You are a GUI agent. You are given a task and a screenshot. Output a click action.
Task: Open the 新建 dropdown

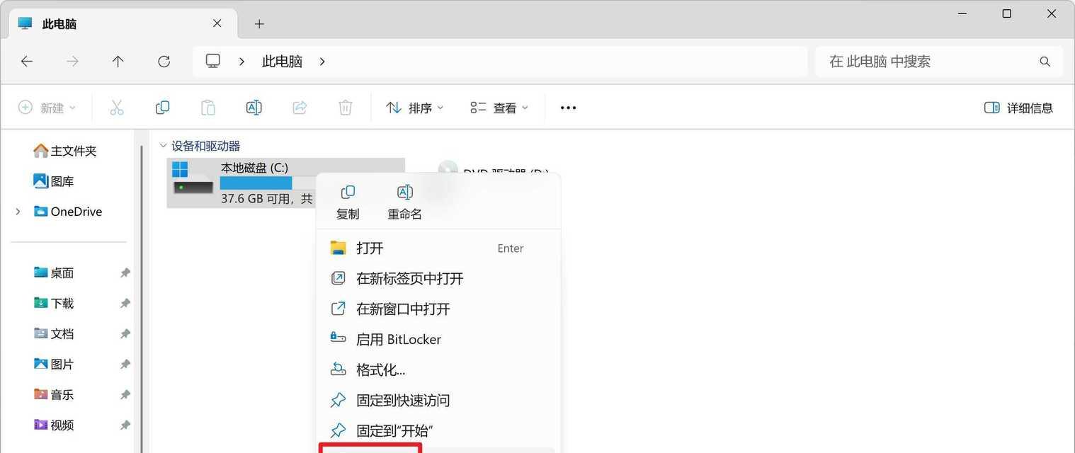point(47,108)
